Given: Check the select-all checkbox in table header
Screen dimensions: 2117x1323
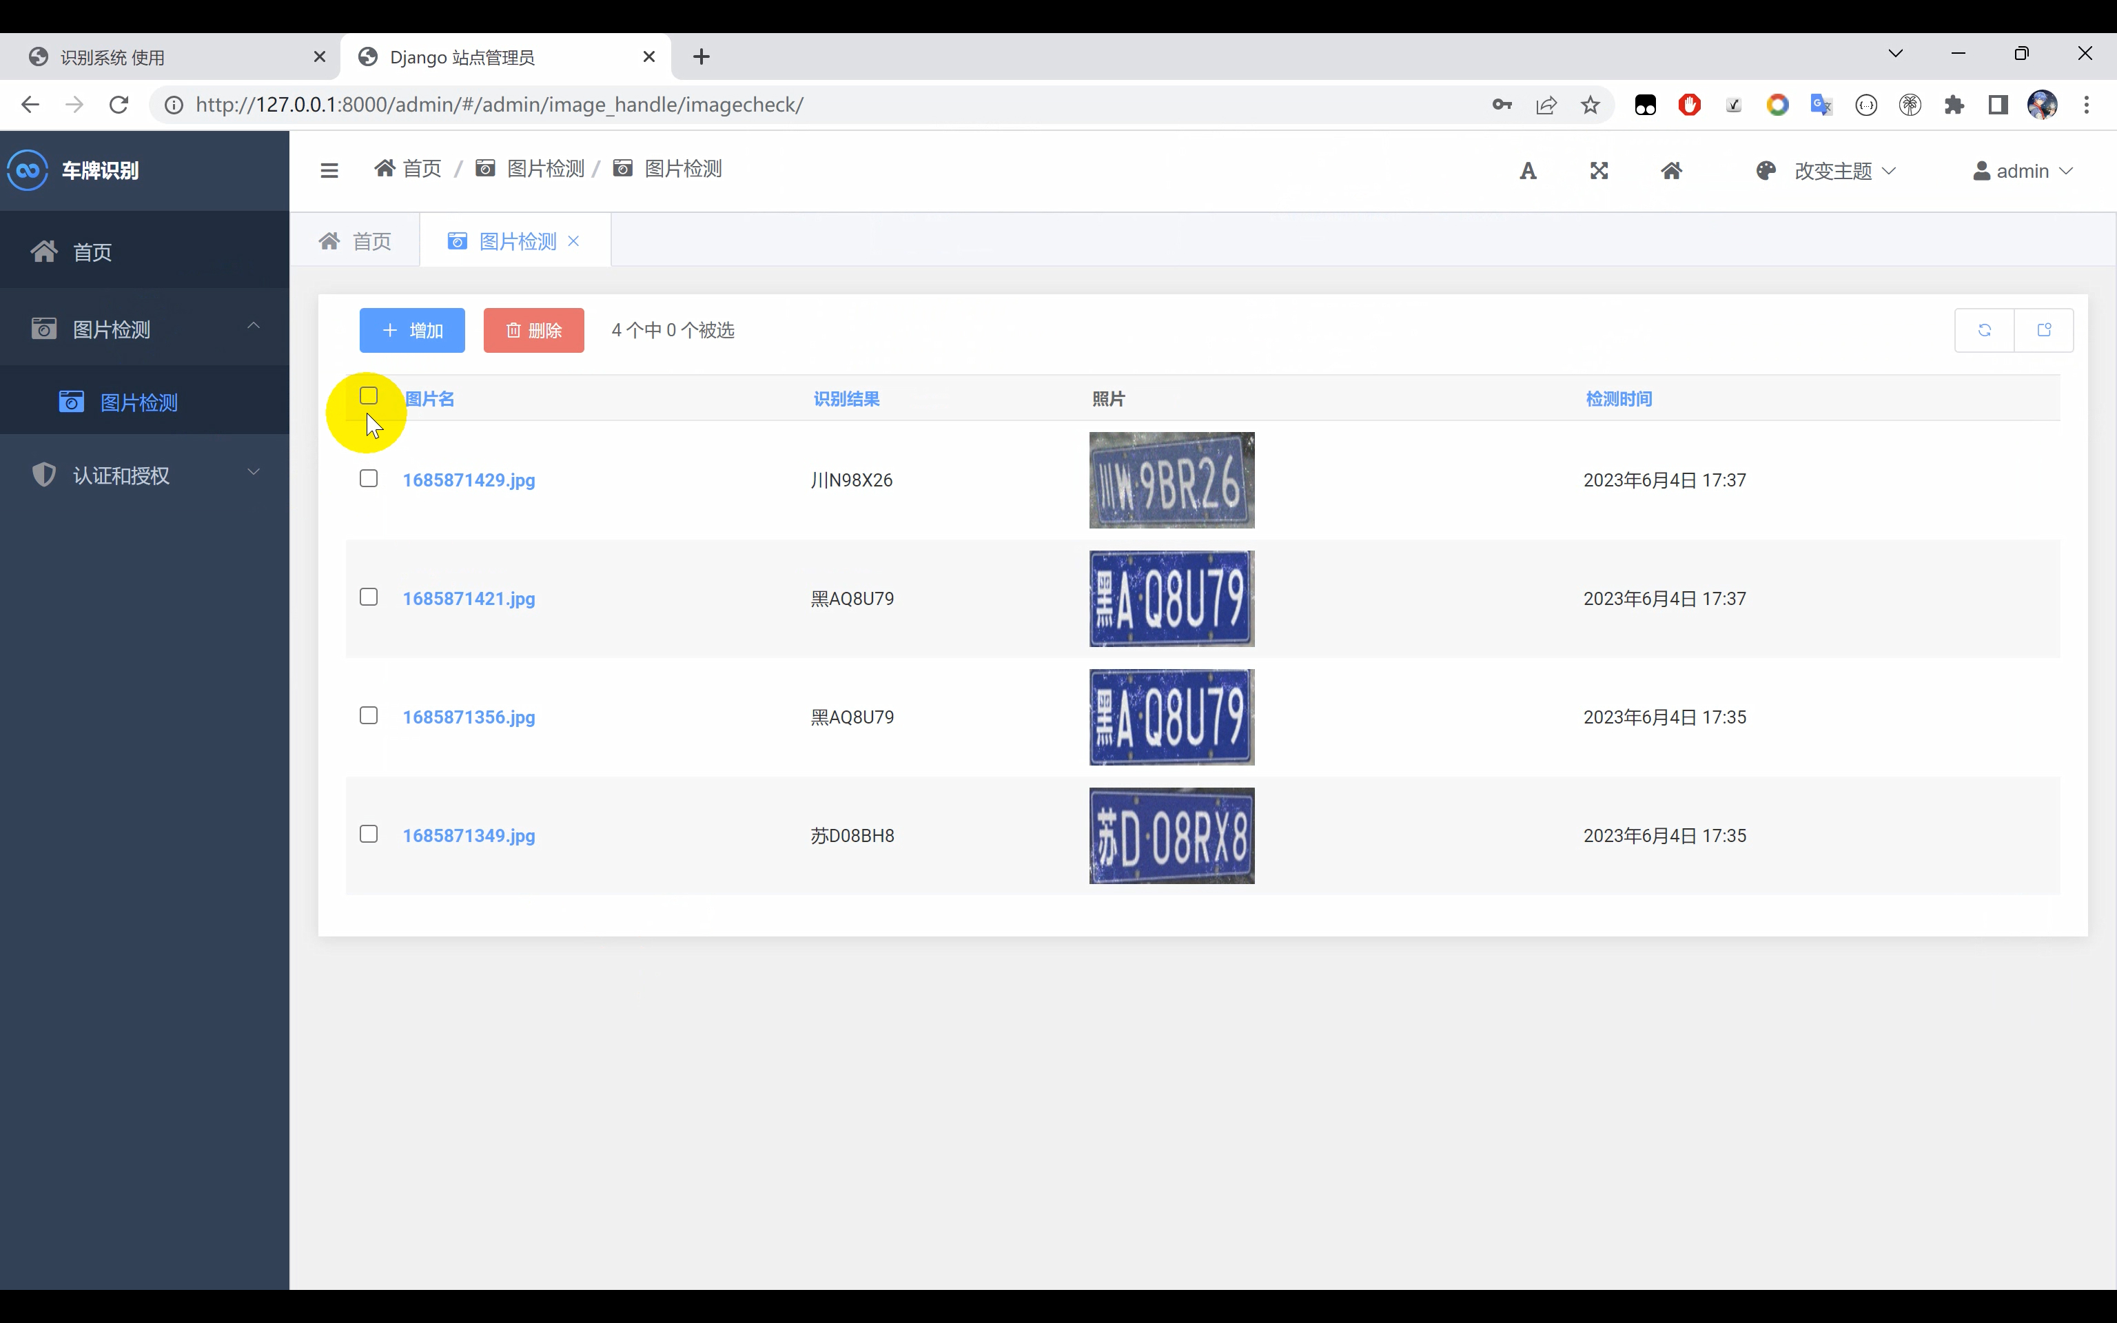Looking at the screenshot, I should coord(368,396).
